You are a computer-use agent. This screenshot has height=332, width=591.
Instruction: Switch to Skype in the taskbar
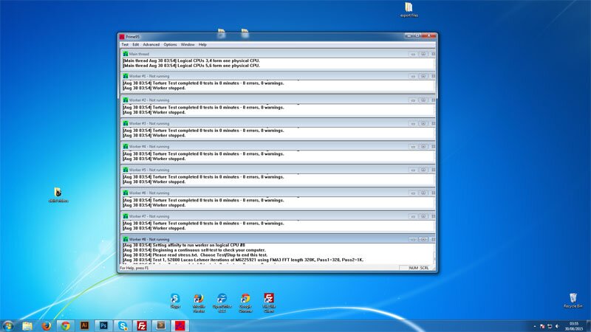click(123, 325)
